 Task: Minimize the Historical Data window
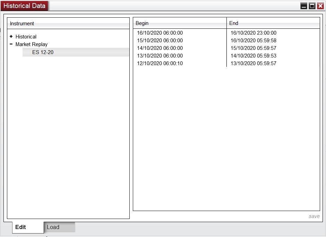[x=304, y=6]
